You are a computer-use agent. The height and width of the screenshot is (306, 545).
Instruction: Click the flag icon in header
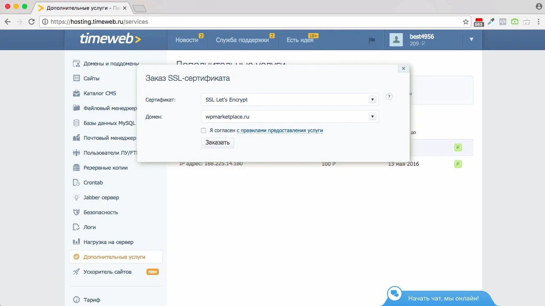pyautogui.click(x=372, y=40)
